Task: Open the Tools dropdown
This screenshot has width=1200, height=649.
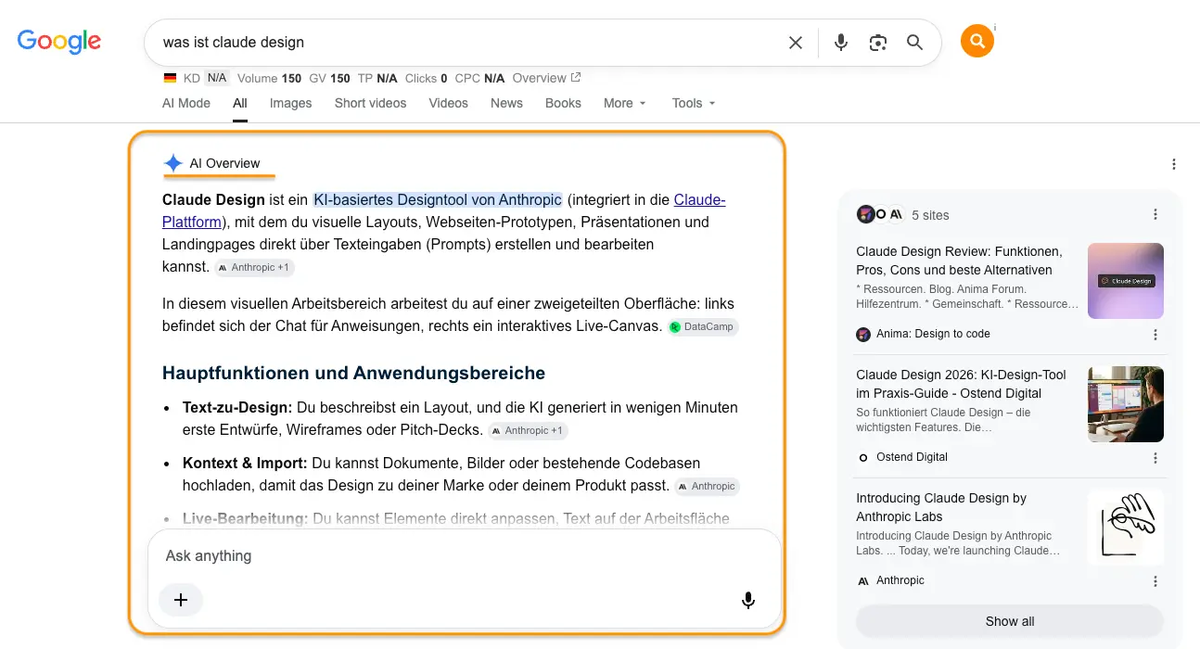Action: pyautogui.click(x=694, y=103)
